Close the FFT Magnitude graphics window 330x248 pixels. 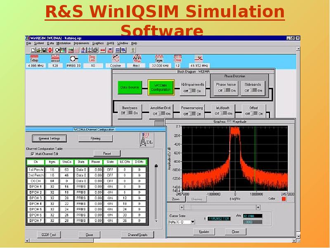(x=235, y=231)
